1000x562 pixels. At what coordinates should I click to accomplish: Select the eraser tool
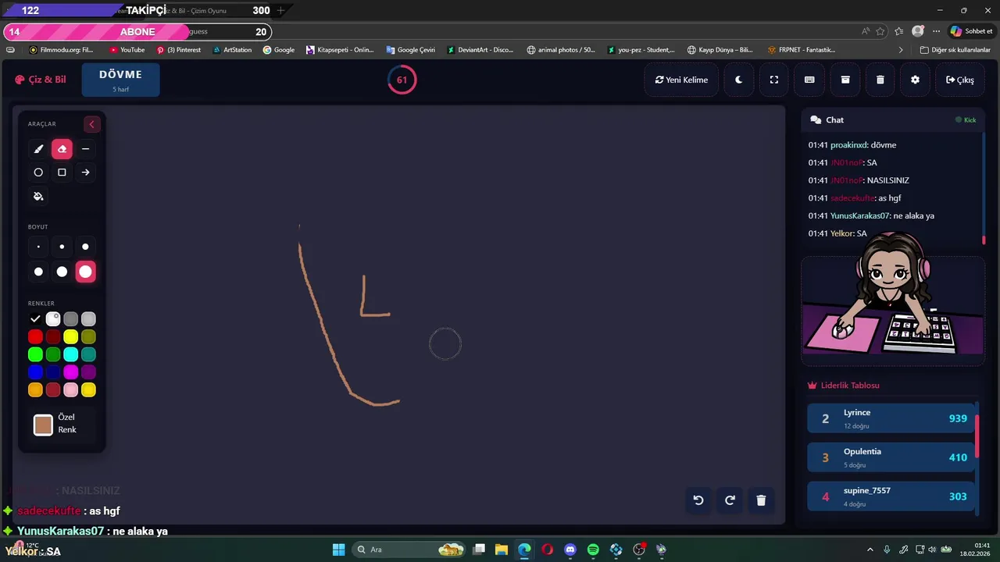tap(62, 149)
